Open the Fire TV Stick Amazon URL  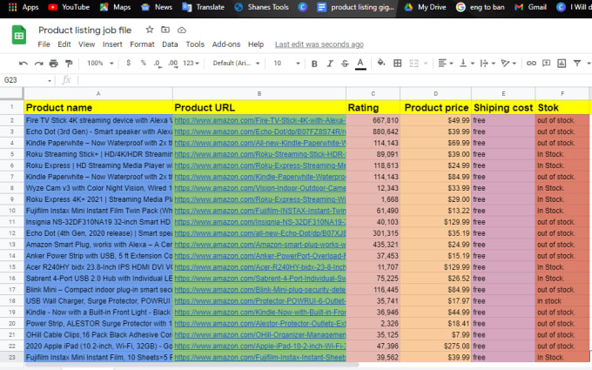pos(259,120)
